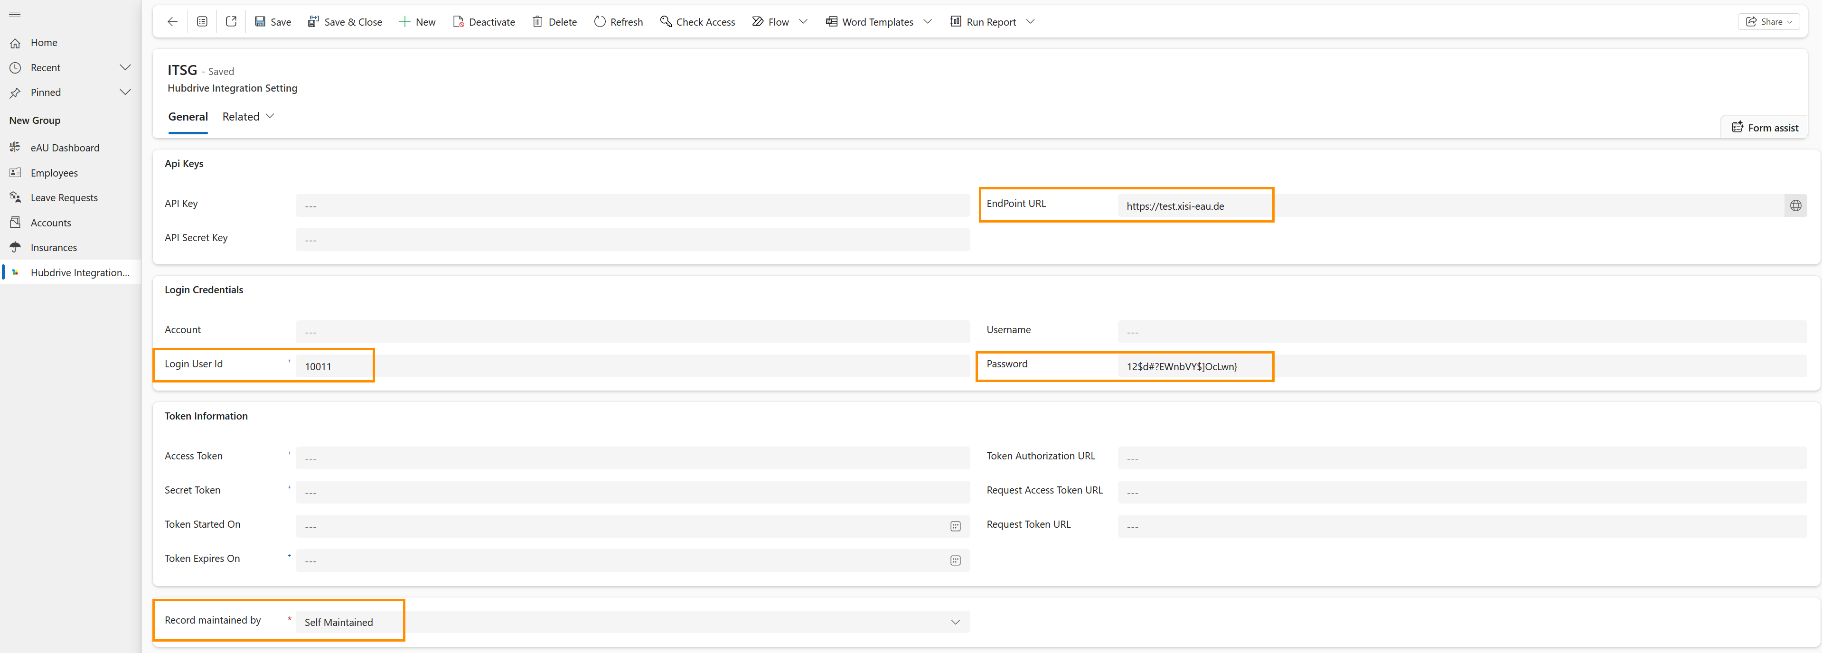Screen dimensions: 1822x653
Task: Click the Delete trash icon
Action: point(537,22)
